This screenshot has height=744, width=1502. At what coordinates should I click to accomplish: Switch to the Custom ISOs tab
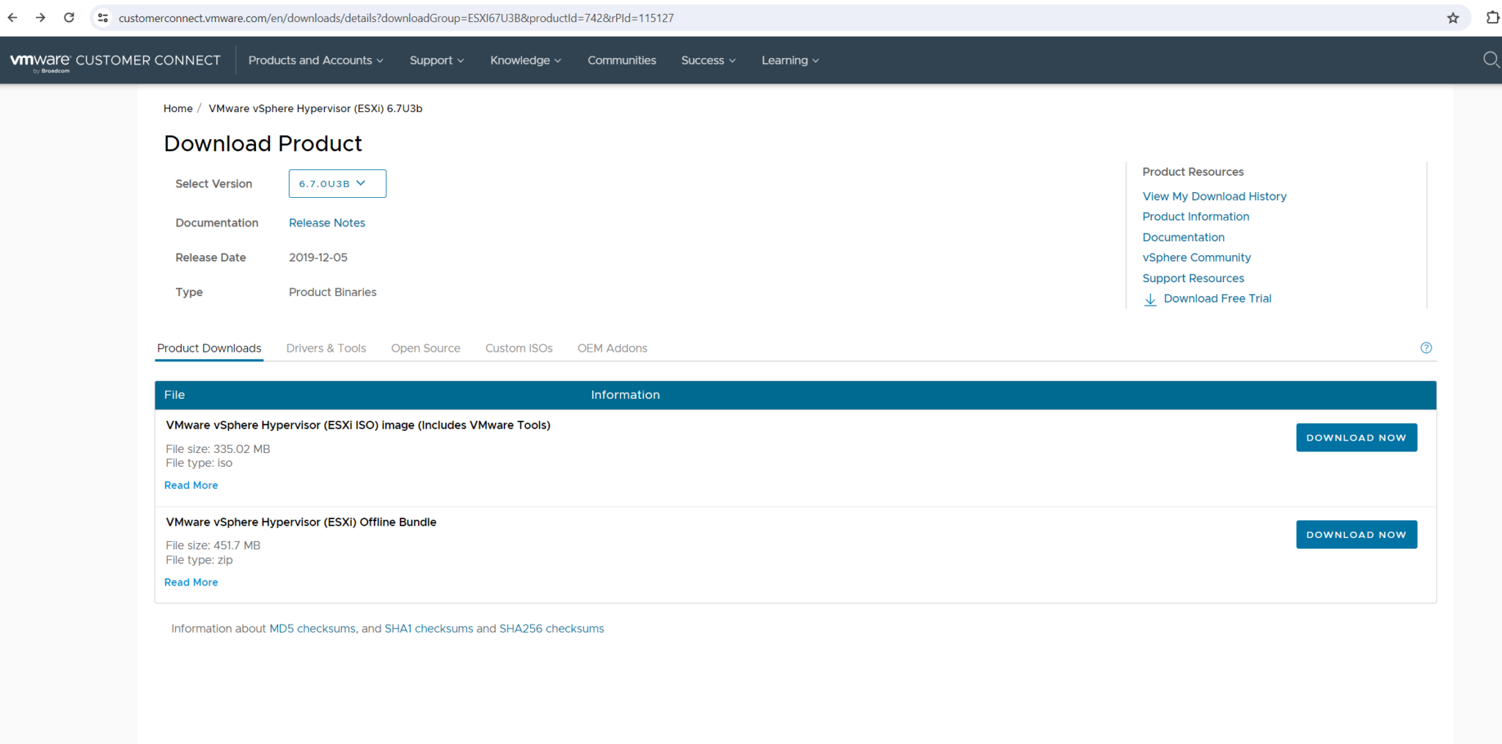[519, 347]
